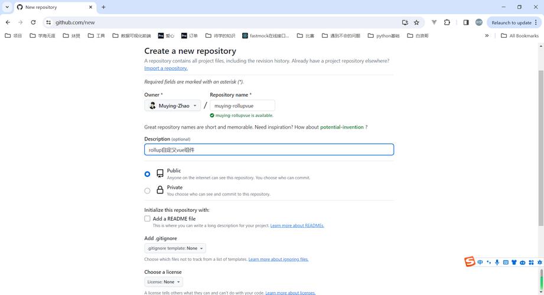Open the License: None dropdown
The height and width of the screenshot is (295, 544).
coord(164,282)
